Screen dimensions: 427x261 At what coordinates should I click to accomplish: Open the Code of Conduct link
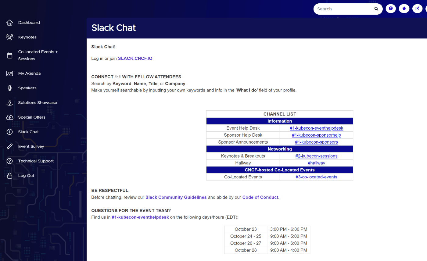(260, 198)
